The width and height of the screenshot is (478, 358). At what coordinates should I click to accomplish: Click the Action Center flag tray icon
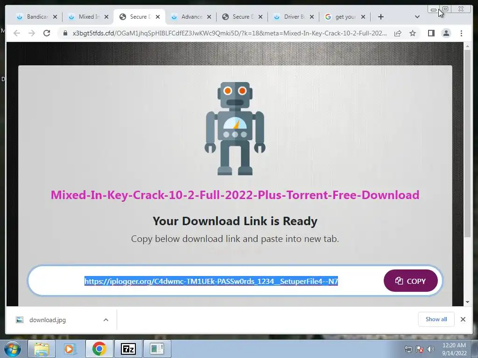pos(420,349)
